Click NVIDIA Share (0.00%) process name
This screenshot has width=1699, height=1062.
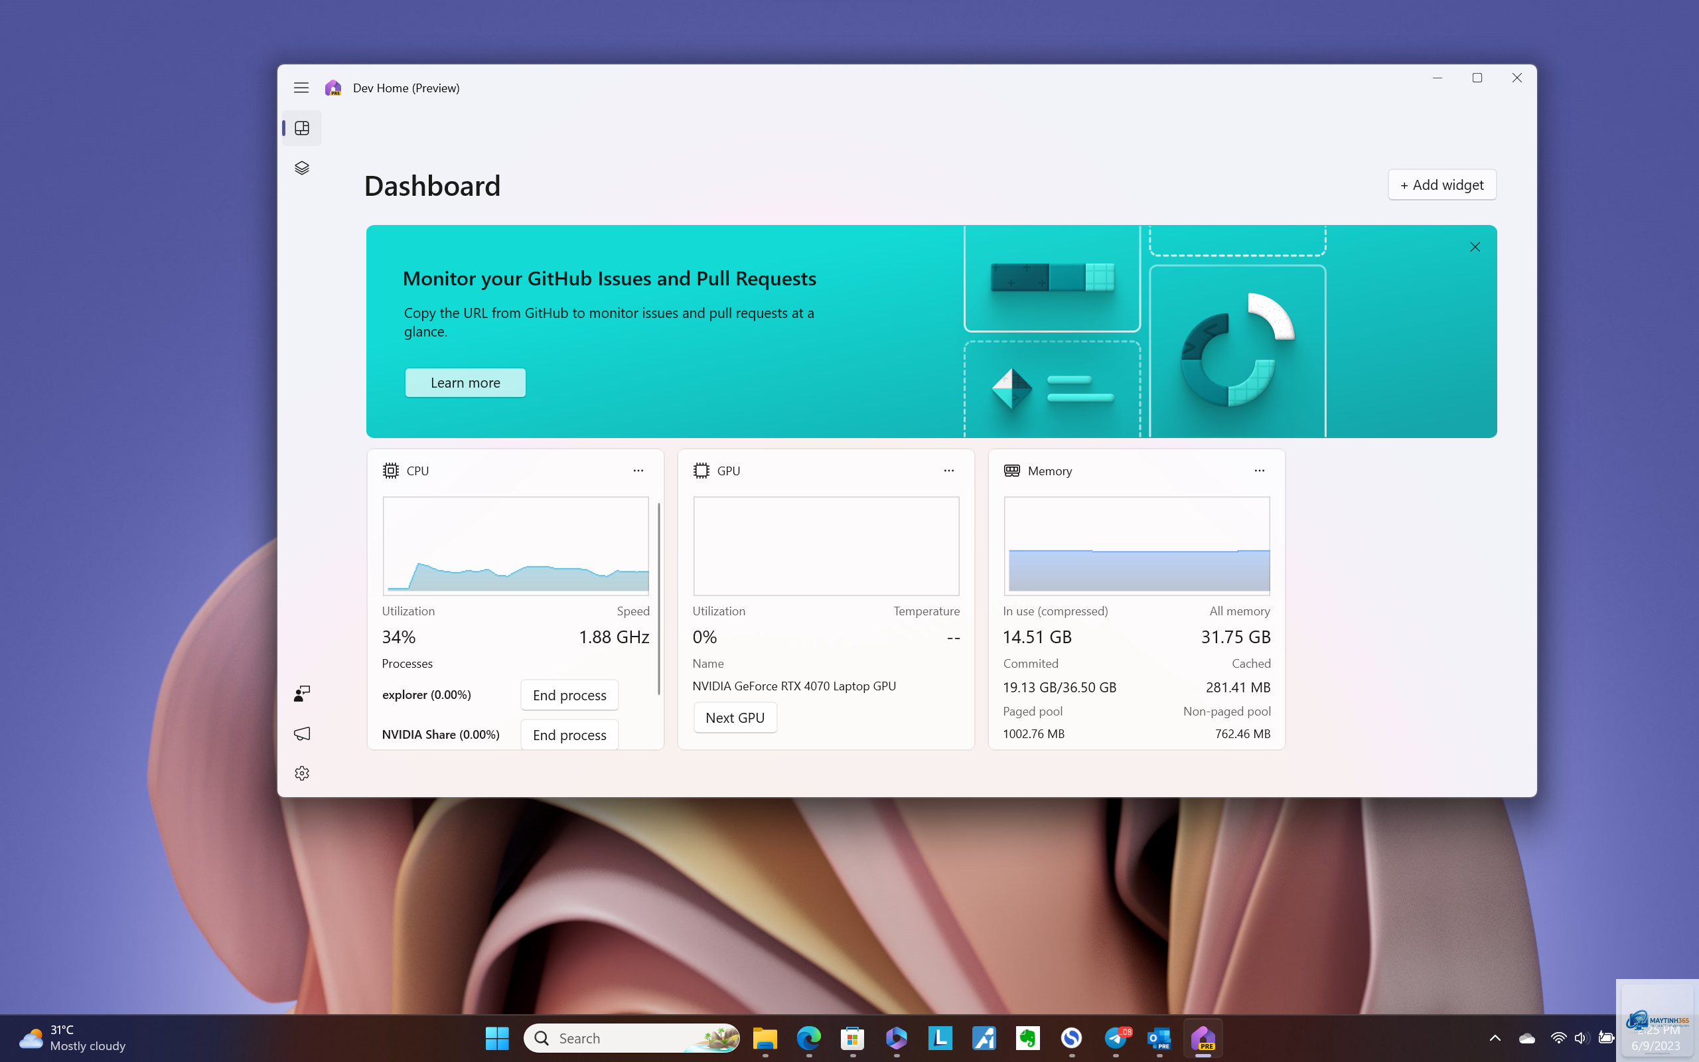pyautogui.click(x=441, y=735)
